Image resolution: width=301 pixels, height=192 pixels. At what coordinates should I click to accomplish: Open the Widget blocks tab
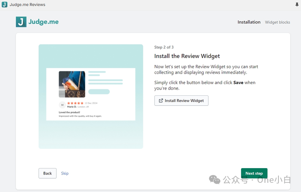click(x=277, y=22)
